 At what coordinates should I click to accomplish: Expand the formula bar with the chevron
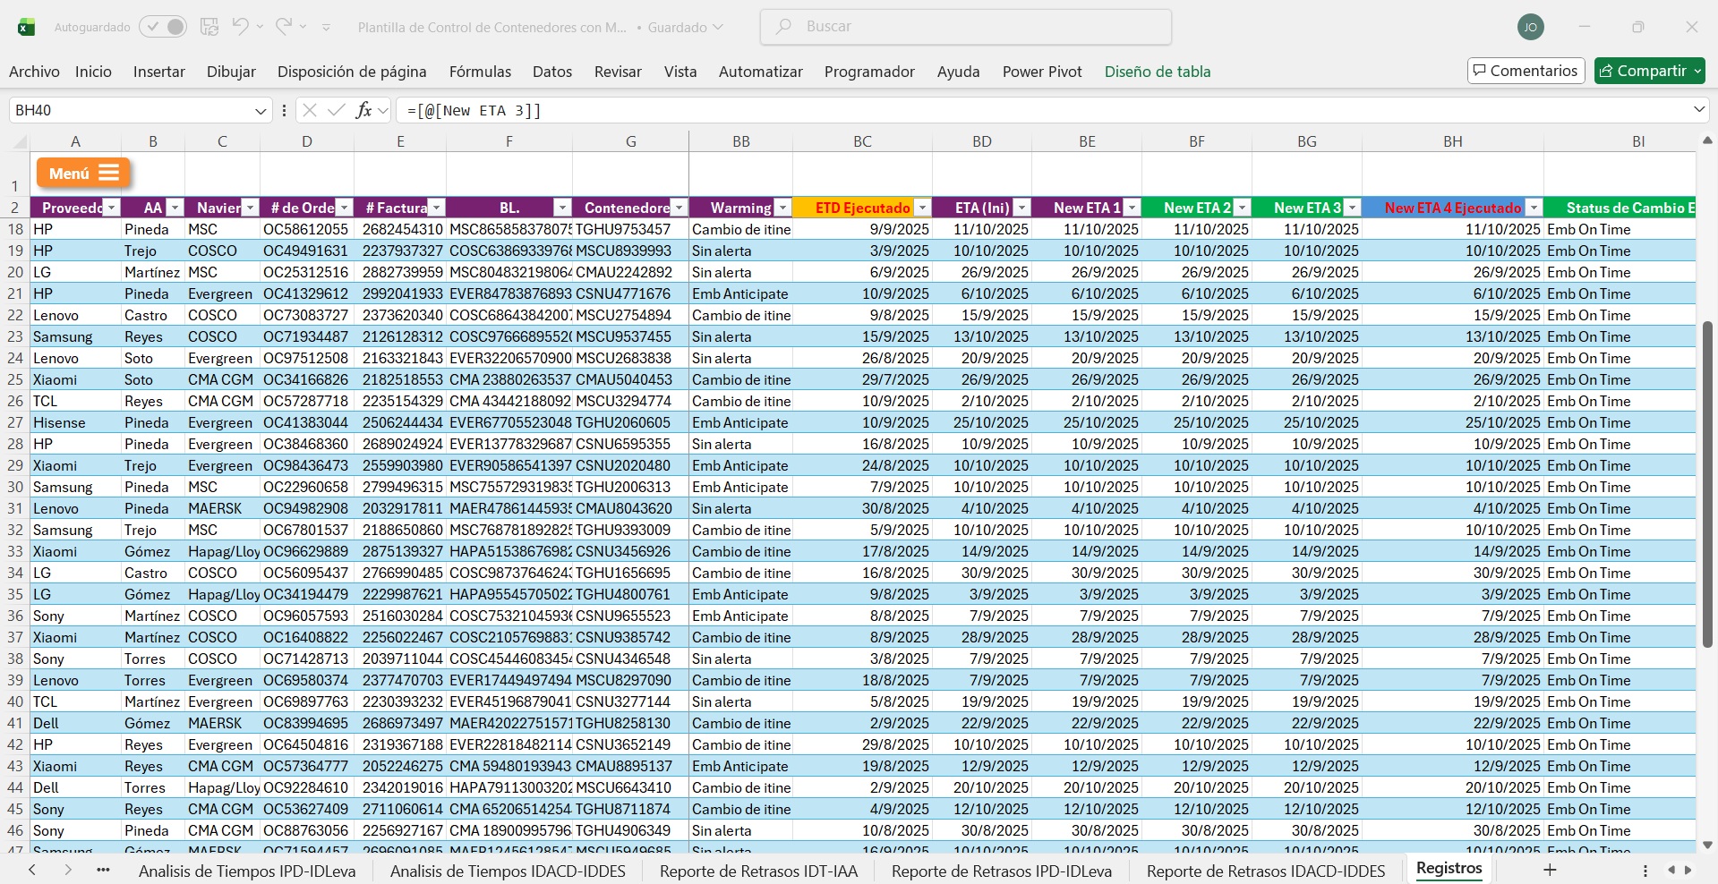[x=1698, y=109]
